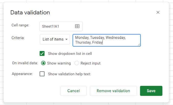173x105 pixels.
Task: Place cursor after Friday in items box
Action: (103, 43)
